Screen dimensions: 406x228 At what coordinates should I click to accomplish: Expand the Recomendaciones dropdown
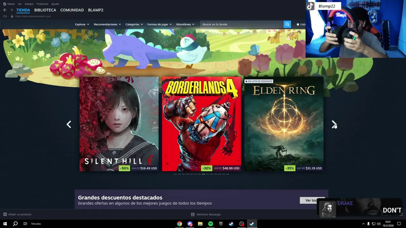108,24
